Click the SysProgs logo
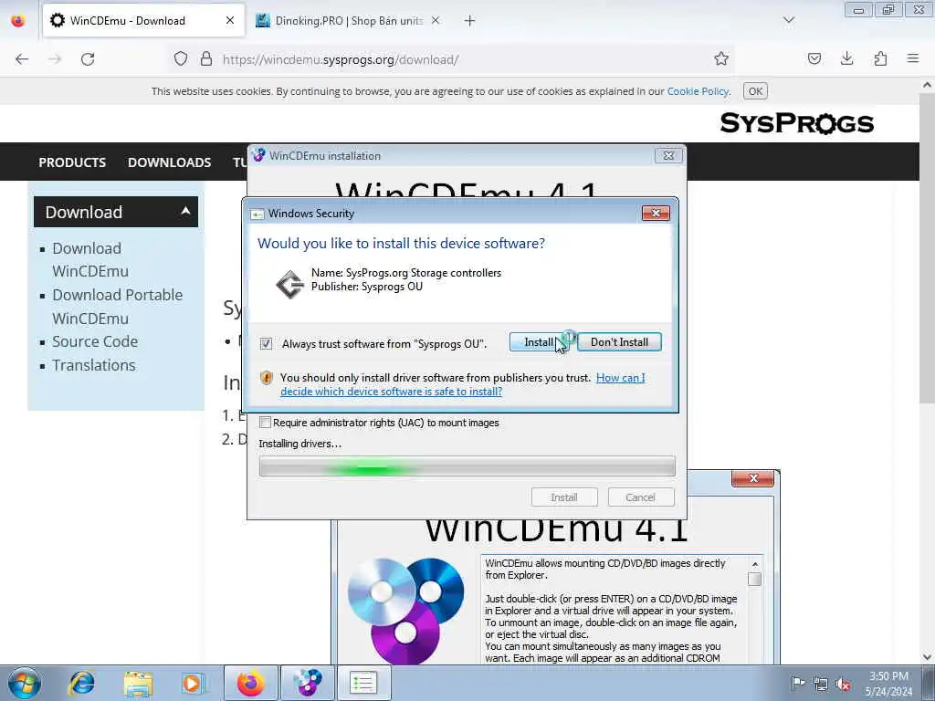 pos(797,123)
